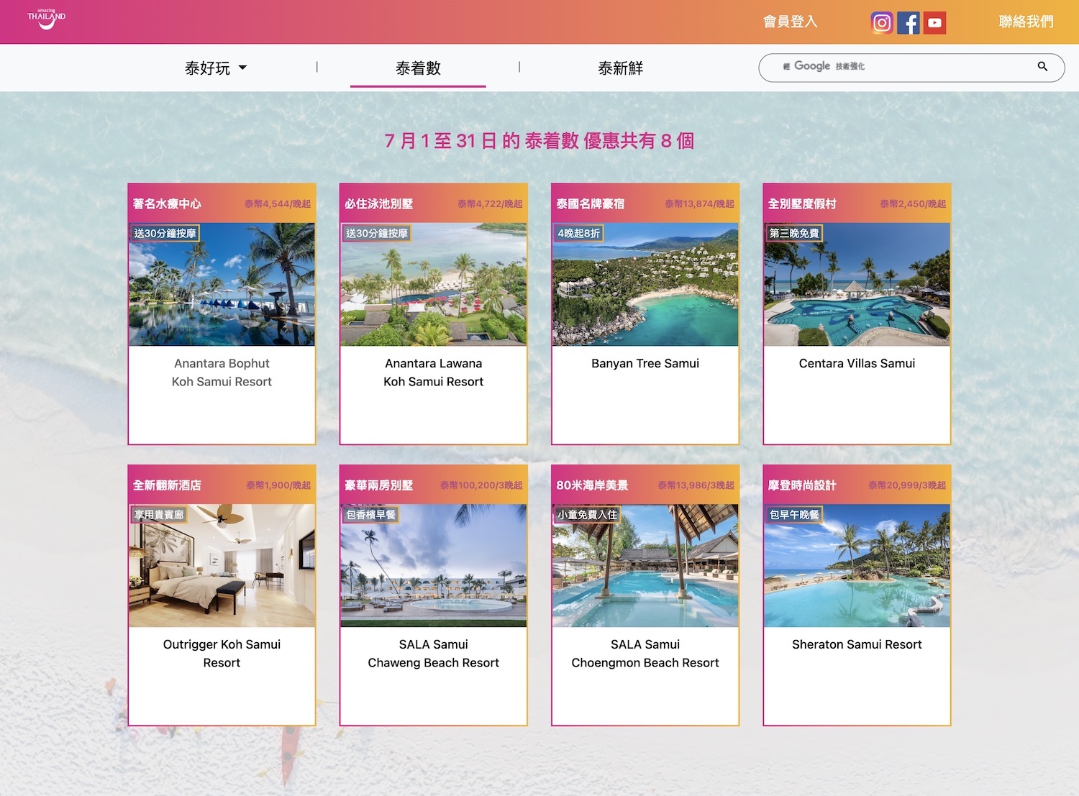Click the search magnifier icon
Screen dimensions: 1079x796
[1042, 66]
